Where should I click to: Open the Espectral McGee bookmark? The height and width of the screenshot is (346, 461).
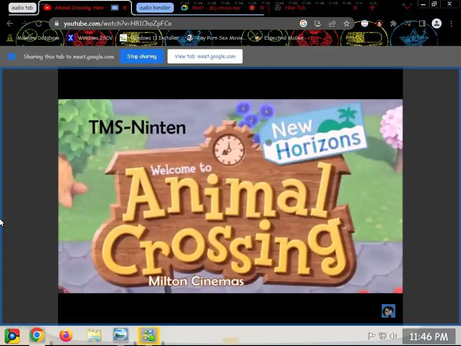click(x=279, y=38)
